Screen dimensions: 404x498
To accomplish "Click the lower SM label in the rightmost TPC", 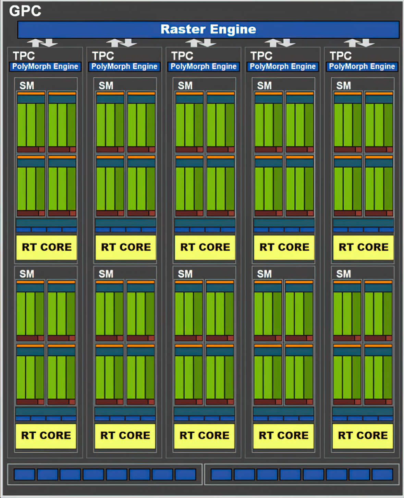I will point(343,274).
